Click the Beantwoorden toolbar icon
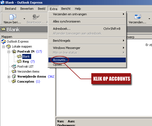Image resolution: width=152 pixels, height=126 pixels. [36, 17]
